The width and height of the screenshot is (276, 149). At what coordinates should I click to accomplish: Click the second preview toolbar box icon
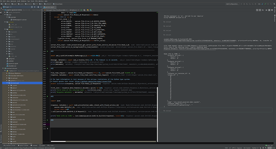pos(260,10)
